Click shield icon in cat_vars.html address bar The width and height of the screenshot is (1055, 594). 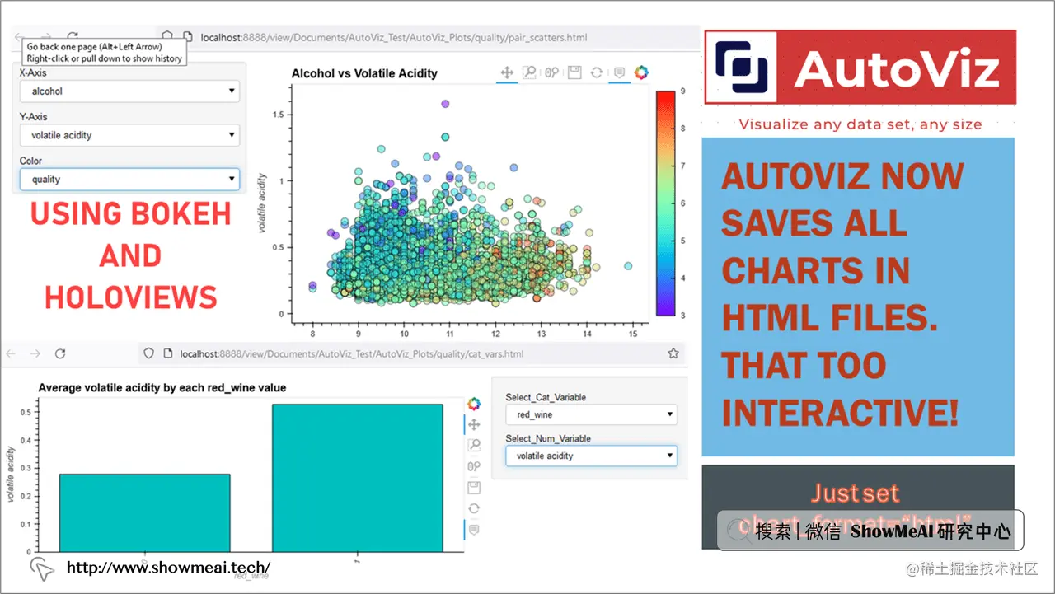pos(148,353)
